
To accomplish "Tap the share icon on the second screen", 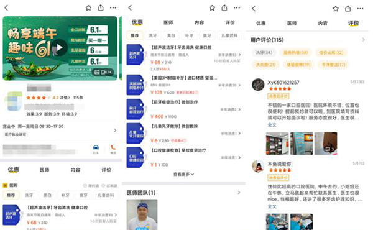I will [224, 7].
